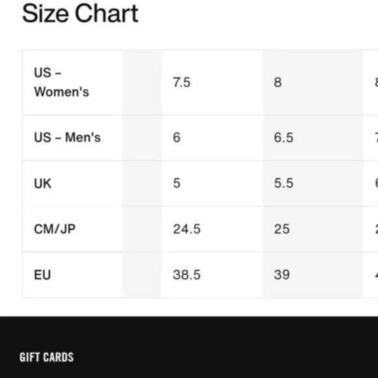Viewport: 378px width, 378px height.
Task: Click the US – Women's row label
Action: 61,82
